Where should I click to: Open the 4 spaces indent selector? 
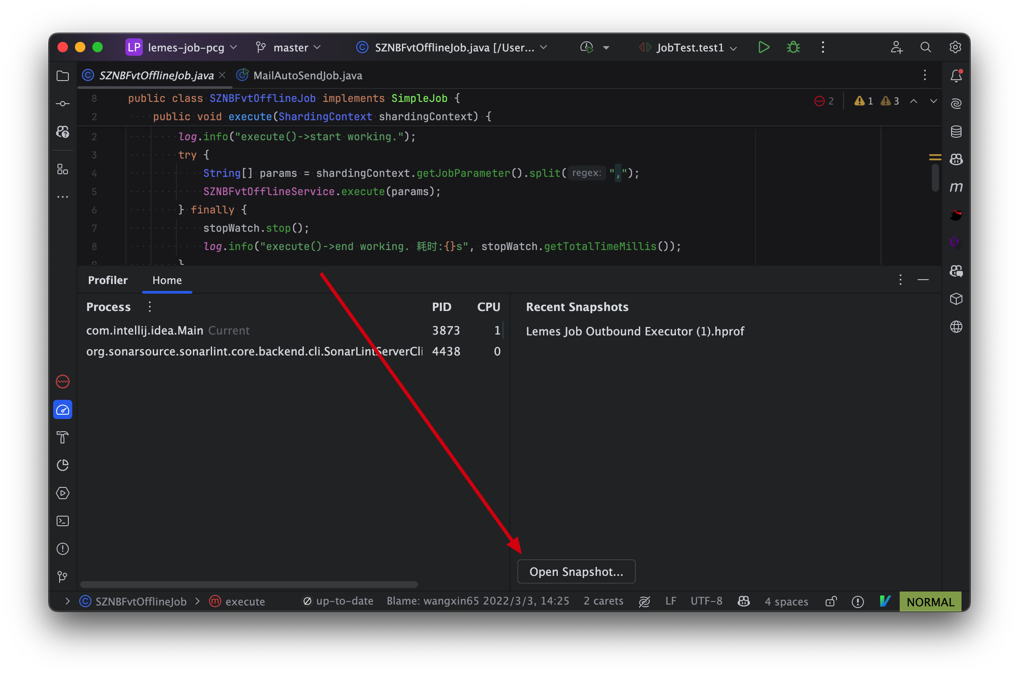click(786, 601)
